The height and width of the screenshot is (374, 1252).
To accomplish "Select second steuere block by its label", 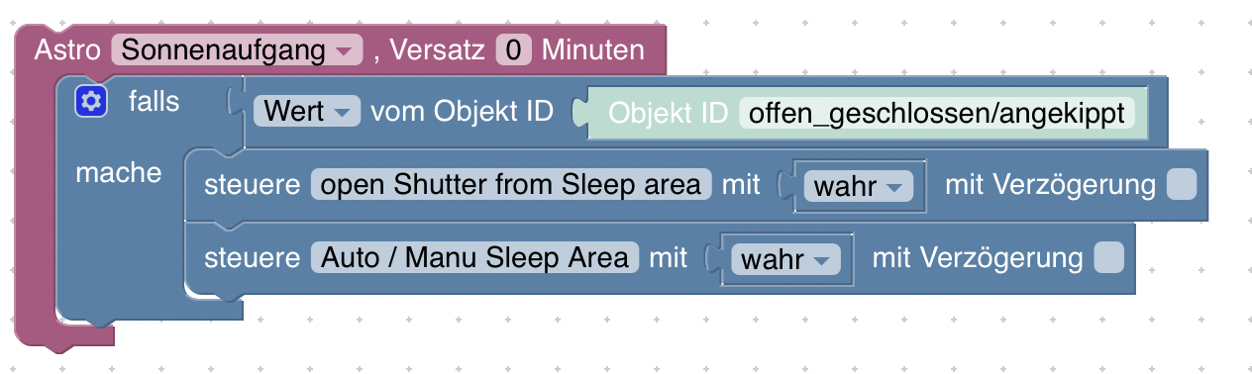I will [252, 258].
